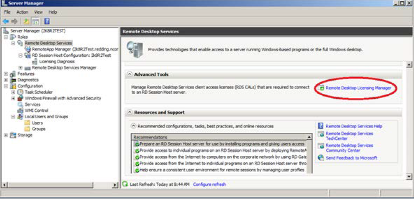The height and width of the screenshot is (199, 414).
Task: Click the Task Scheduler clock icon
Action: 20,92
